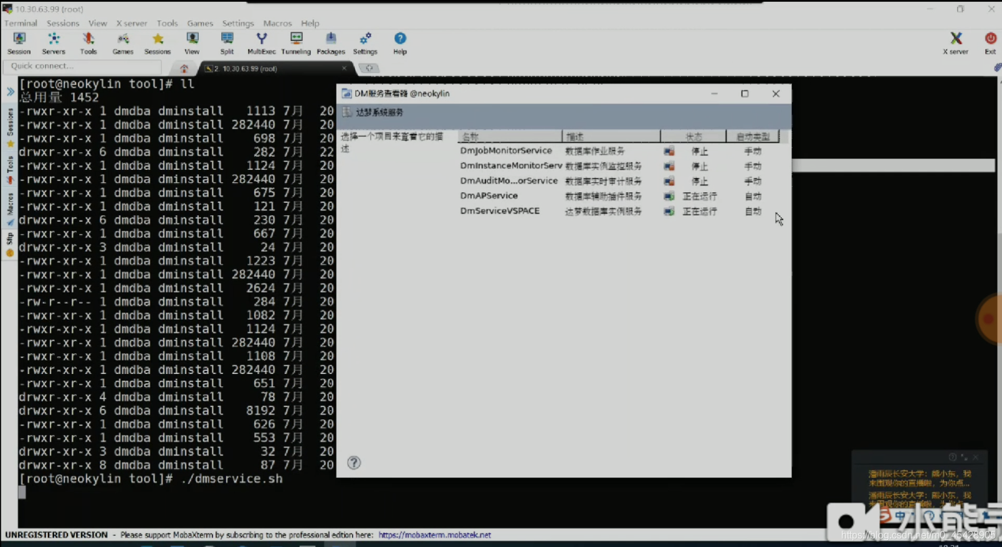Click the Help toolbar icon

pos(400,43)
